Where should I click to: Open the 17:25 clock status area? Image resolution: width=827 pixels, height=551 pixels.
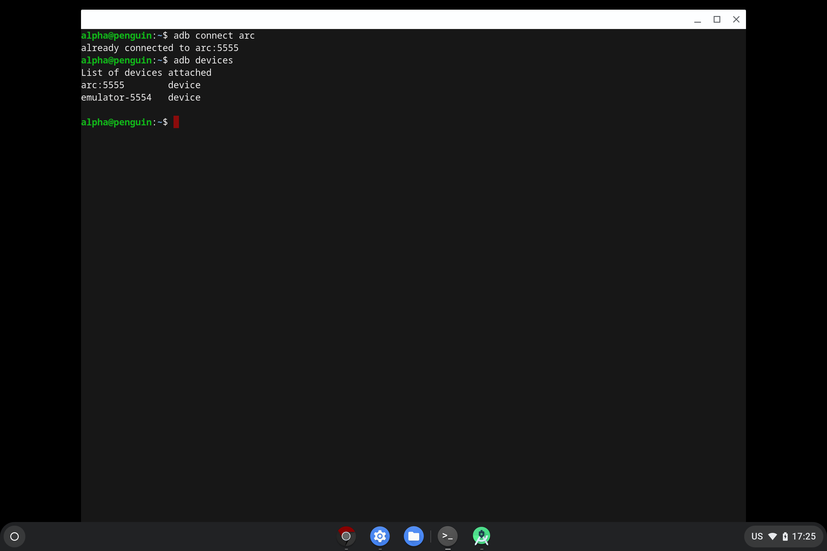(x=804, y=536)
